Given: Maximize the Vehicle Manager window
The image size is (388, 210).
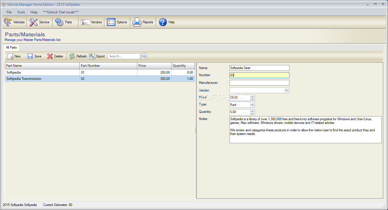Looking at the screenshot, I should [375, 5].
